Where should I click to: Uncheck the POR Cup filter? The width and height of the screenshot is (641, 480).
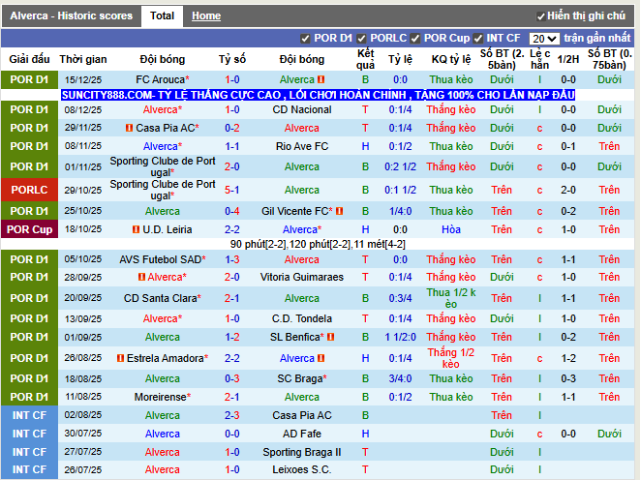point(415,39)
